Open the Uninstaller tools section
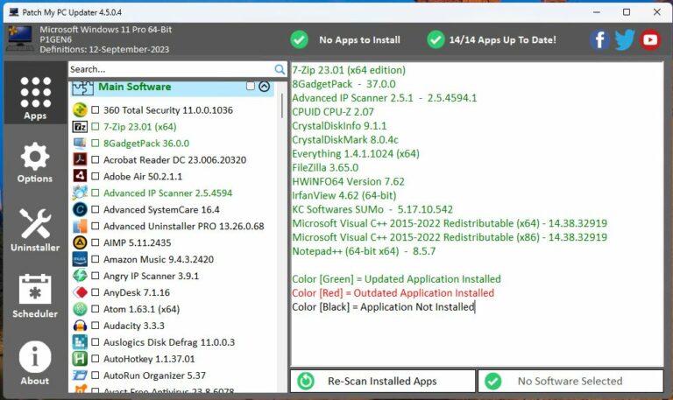Viewport: 673px width, 400px height. 35,230
